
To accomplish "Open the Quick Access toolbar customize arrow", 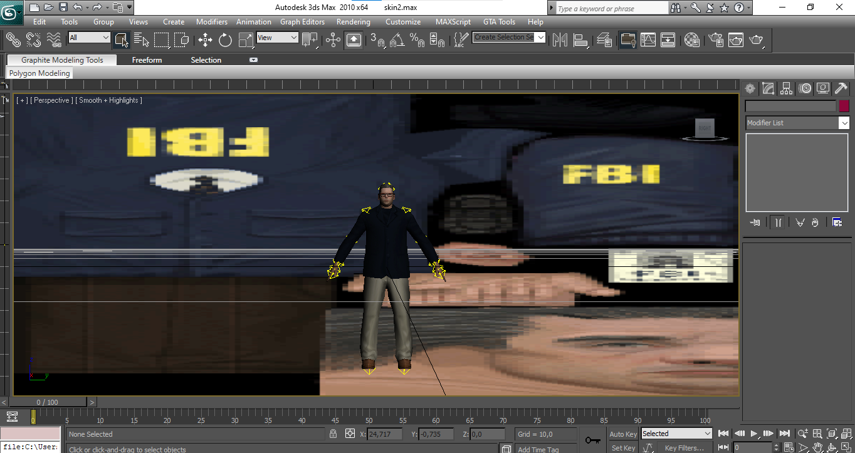I will coord(129,7).
